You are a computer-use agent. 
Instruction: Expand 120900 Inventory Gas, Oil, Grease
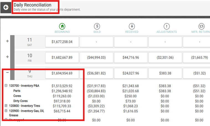coord(6,111)
